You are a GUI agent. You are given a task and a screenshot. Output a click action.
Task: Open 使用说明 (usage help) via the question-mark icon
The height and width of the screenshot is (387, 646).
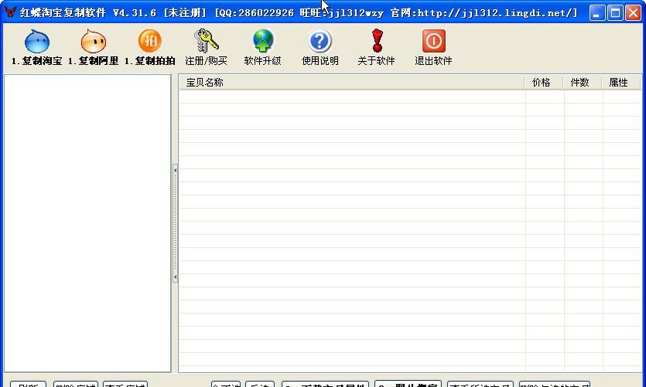(320, 47)
